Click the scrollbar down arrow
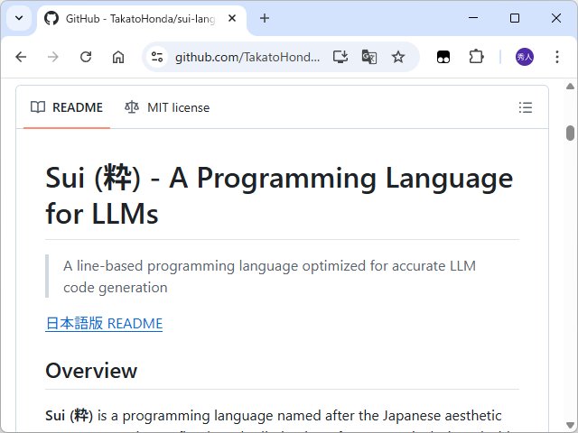This screenshot has height=433, width=578. point(570,425)
